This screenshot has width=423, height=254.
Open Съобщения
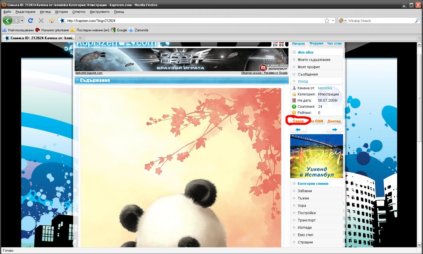308,74
